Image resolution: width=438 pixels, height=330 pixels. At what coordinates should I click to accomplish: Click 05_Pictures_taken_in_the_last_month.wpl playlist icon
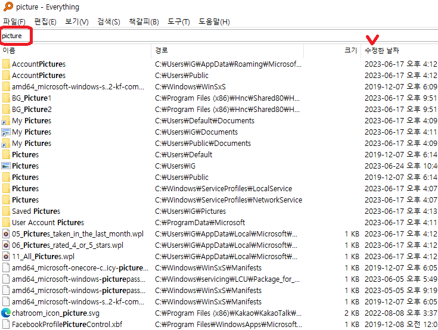[6, 234]
